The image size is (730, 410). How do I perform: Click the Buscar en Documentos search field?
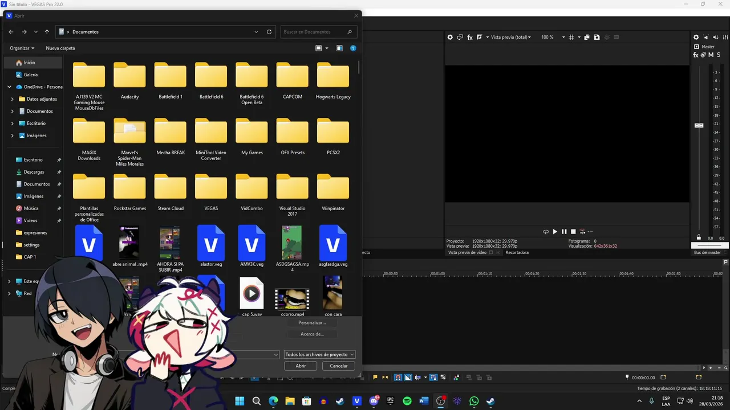(x=319, y=32)
